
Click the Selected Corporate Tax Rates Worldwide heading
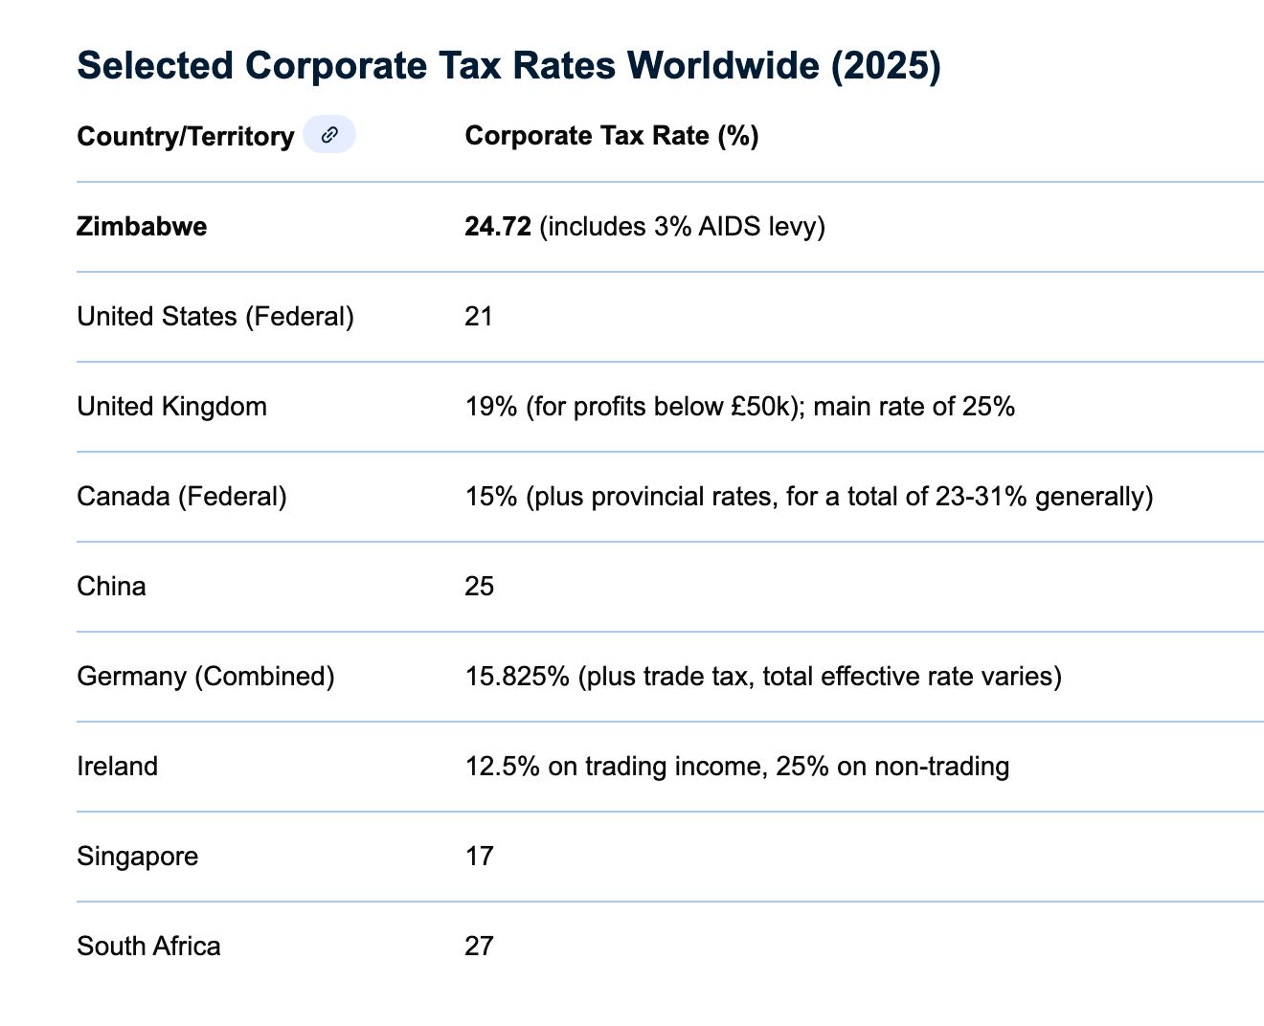[x=508, y=66]
